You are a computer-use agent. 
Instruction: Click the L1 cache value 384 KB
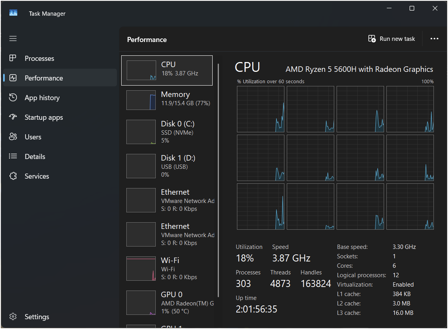point(401,294)
